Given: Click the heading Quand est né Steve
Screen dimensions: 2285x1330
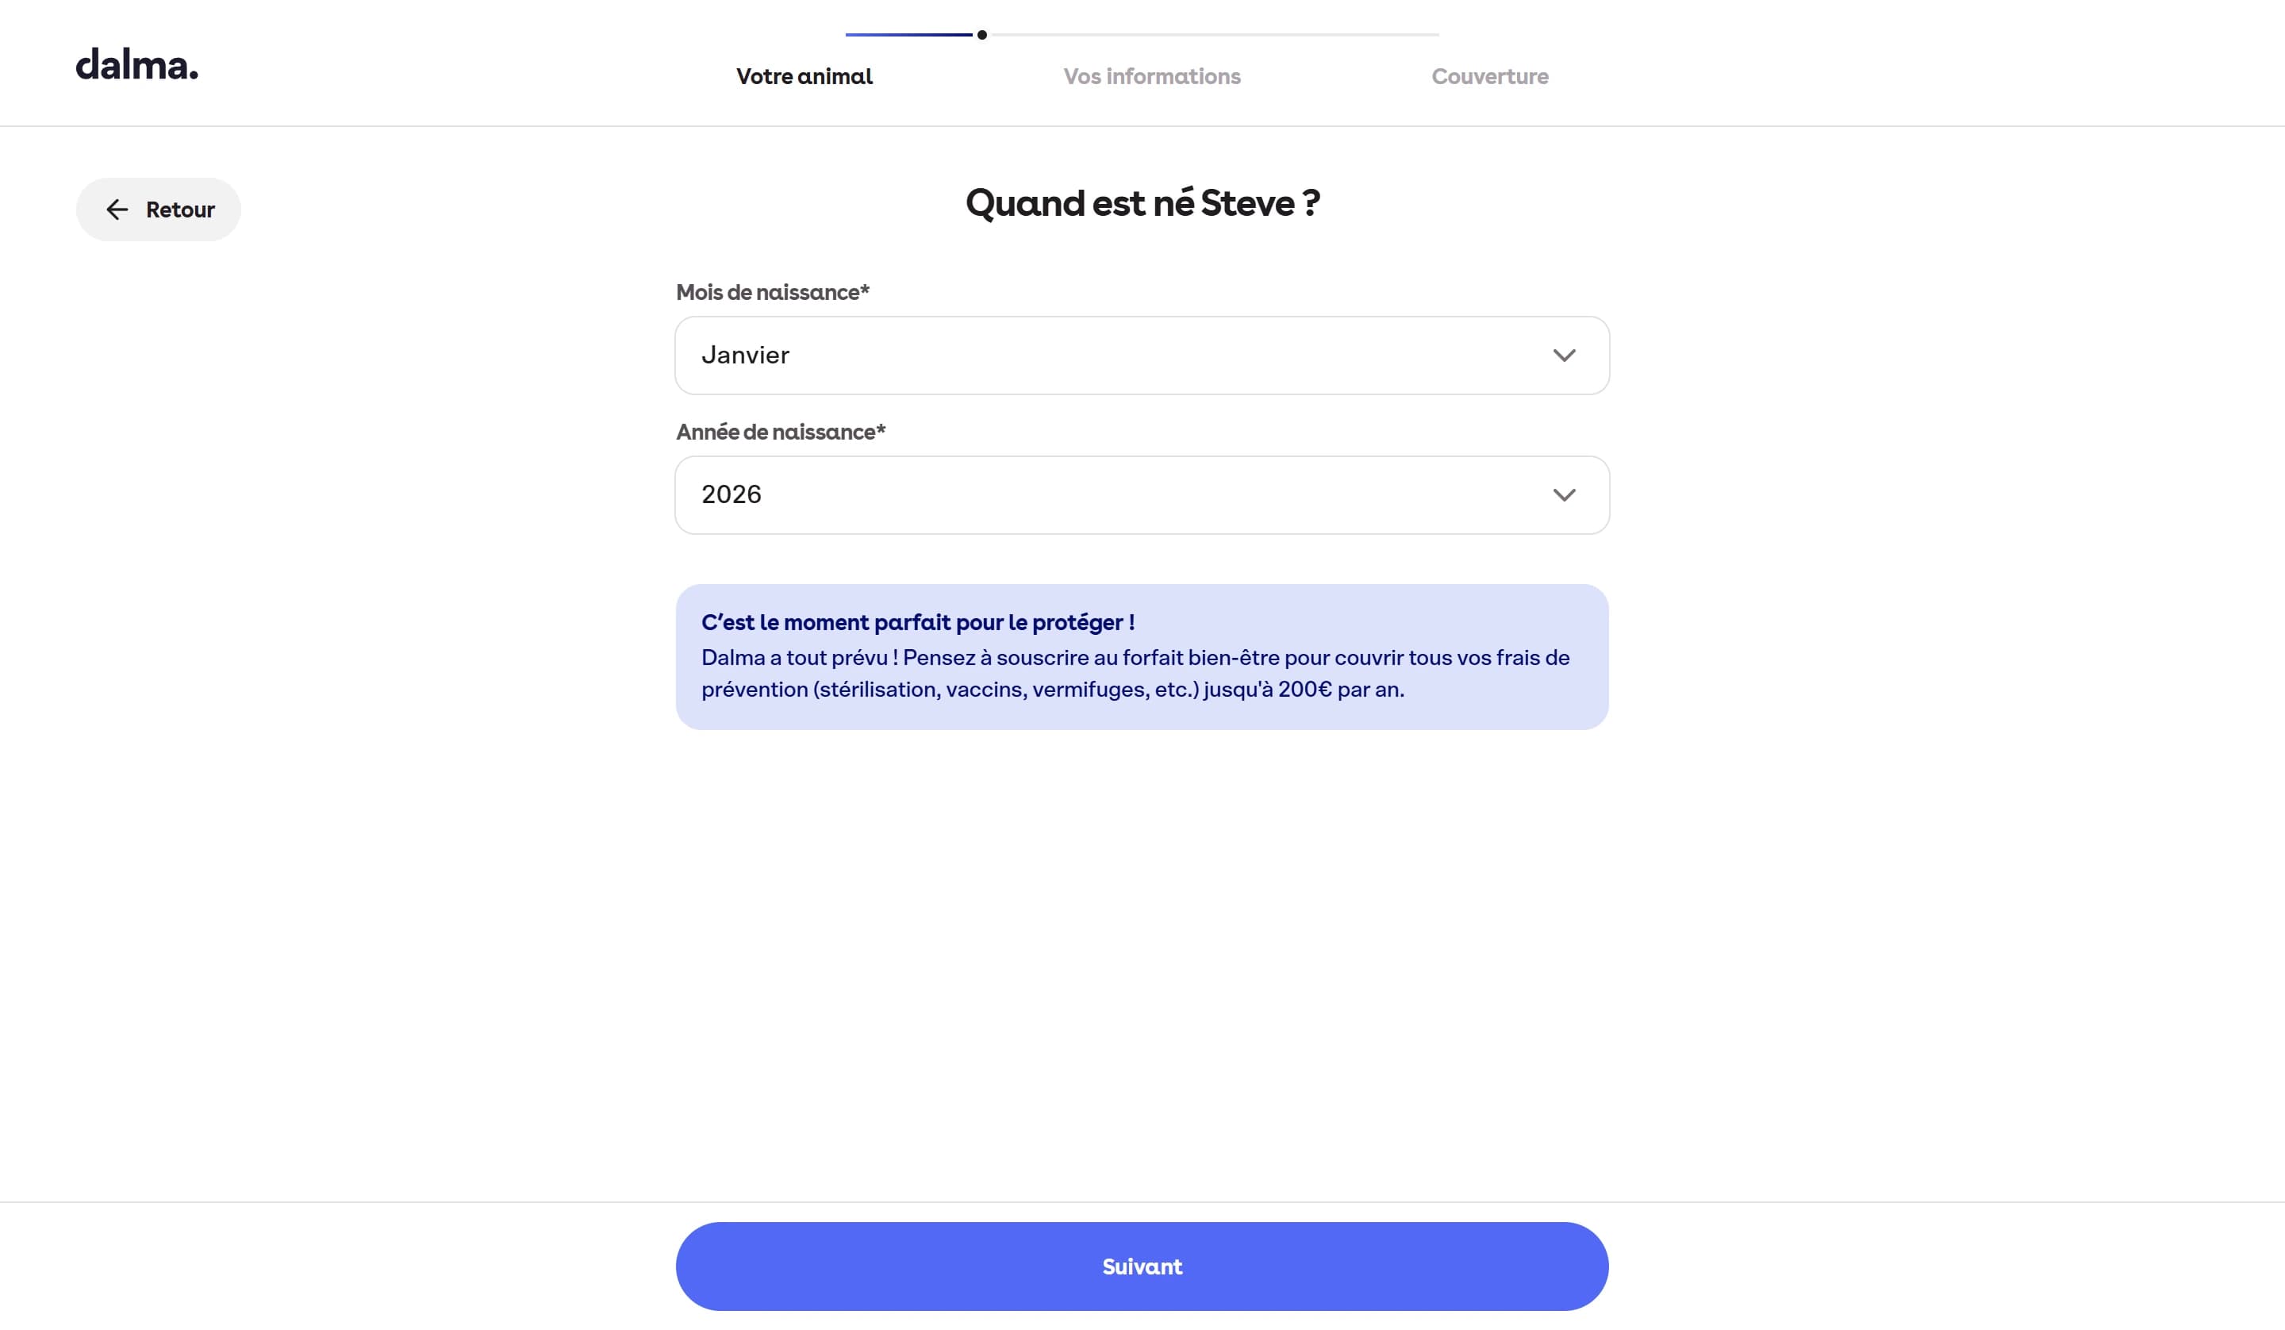Looking at the screenshot, I should pos(1142,203).
